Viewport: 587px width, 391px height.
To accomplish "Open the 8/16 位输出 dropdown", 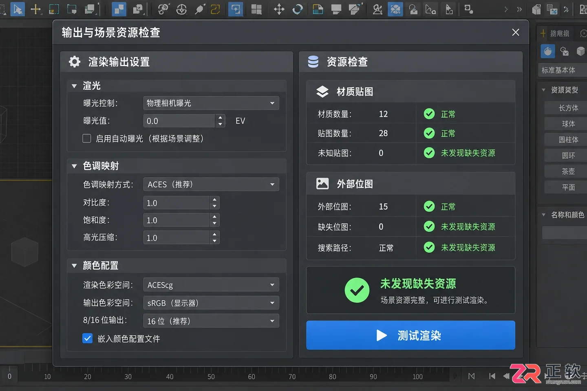I will (211, 321).
